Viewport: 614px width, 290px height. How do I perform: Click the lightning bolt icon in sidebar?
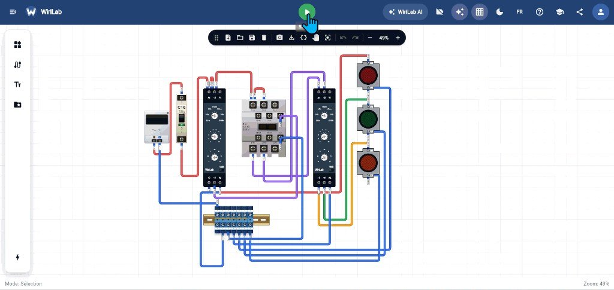pyautogui.click(x=17, y=257)
